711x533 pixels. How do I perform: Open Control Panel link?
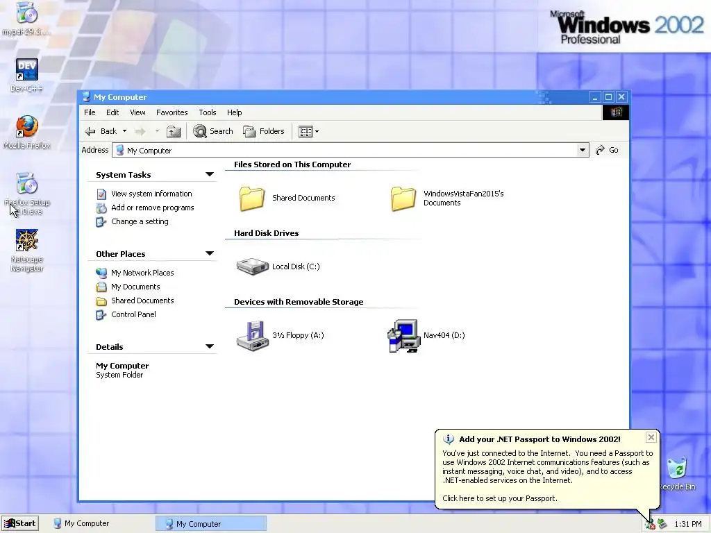pyautogui.click(x=133, y=314)
